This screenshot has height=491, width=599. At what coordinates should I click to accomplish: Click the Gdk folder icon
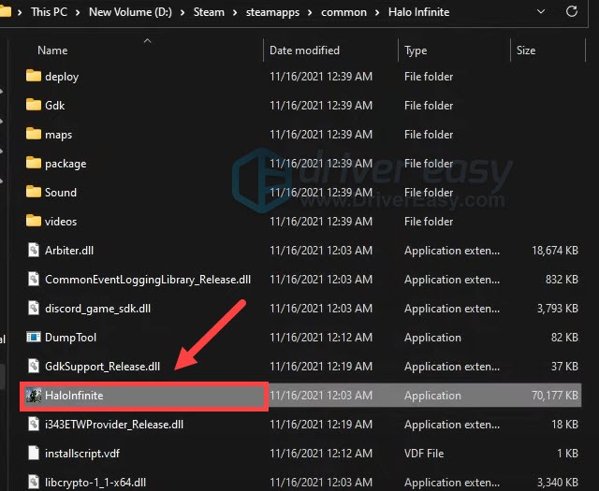pos(34,105)
